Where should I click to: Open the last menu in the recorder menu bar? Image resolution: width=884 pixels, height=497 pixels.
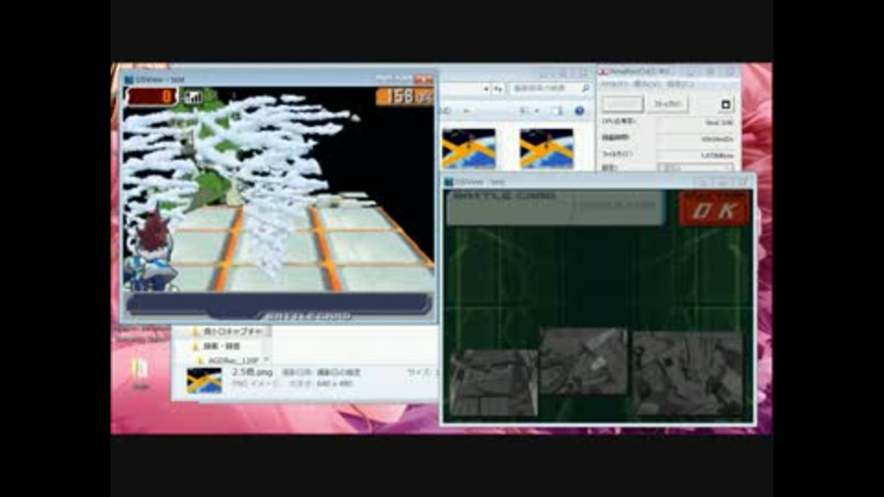point(680,85)
